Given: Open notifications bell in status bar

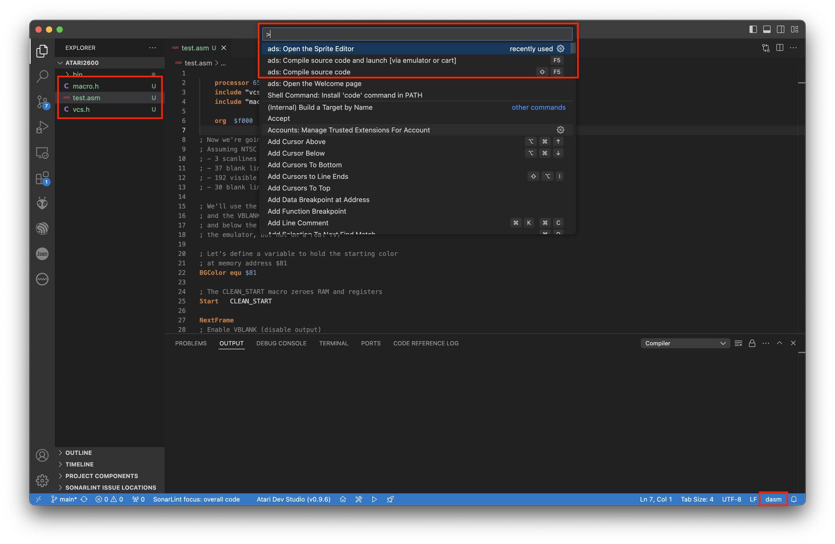Looking at the screenshot, I should (x=794, y=499).
